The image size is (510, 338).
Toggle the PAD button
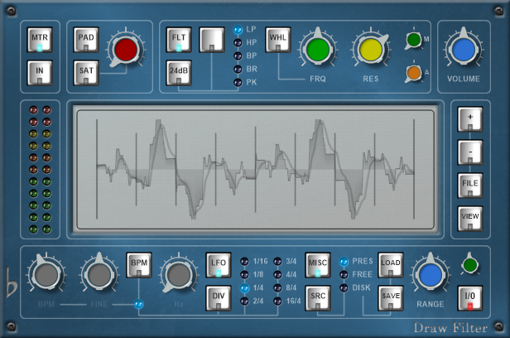(x=85, y=41)
